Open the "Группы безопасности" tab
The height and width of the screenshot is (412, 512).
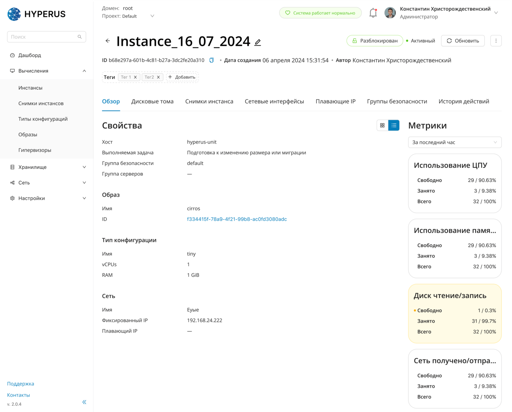pyautogui.click(x=397, y=102)
